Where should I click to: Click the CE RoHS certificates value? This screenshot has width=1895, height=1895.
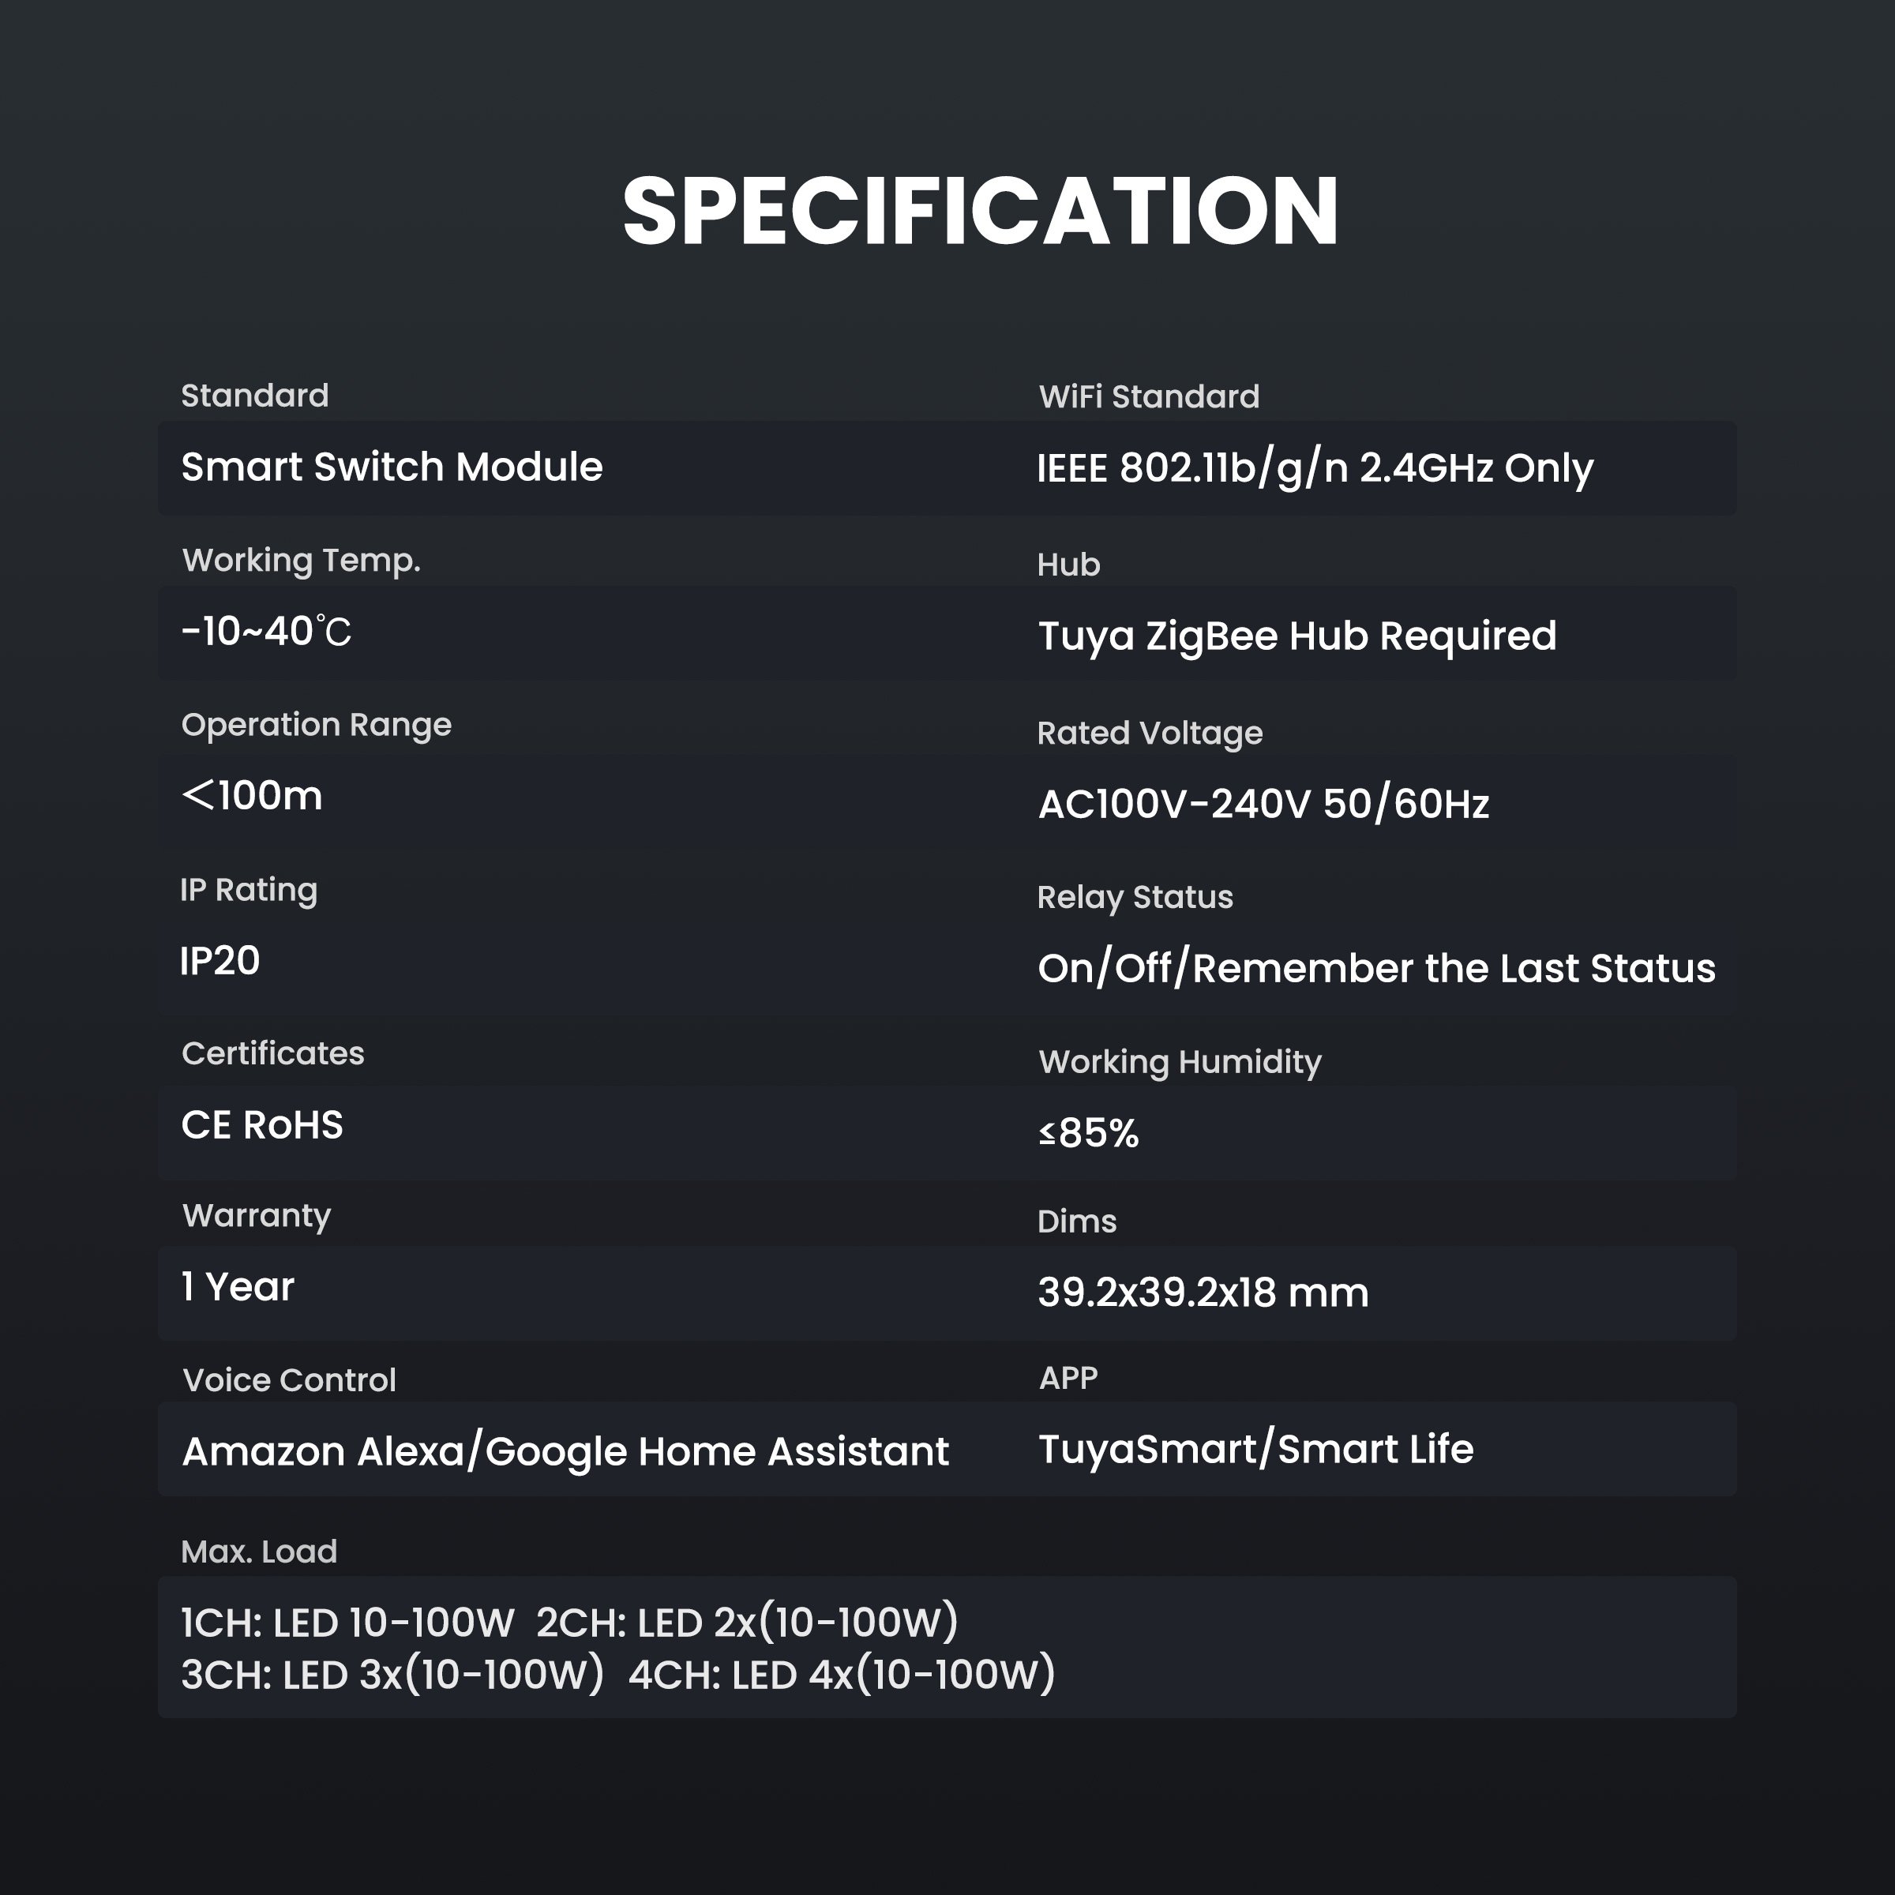coord(262,1125)
